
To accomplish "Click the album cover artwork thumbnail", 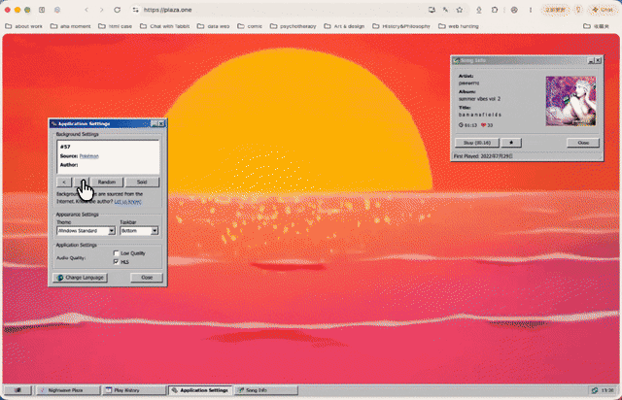I will (x=570, y=101).
